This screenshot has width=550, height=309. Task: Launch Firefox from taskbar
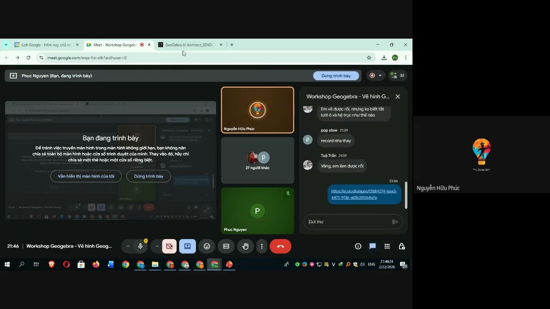click(x=96, y=264)
